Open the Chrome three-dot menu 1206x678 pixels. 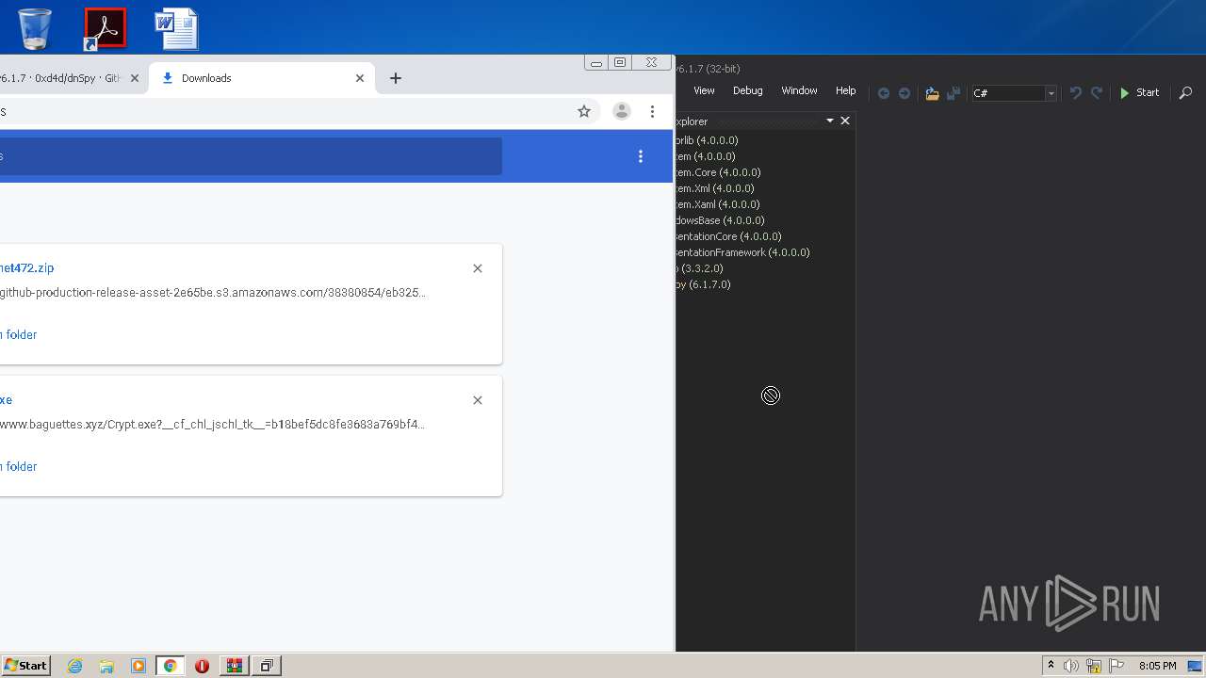coord(652,111)
